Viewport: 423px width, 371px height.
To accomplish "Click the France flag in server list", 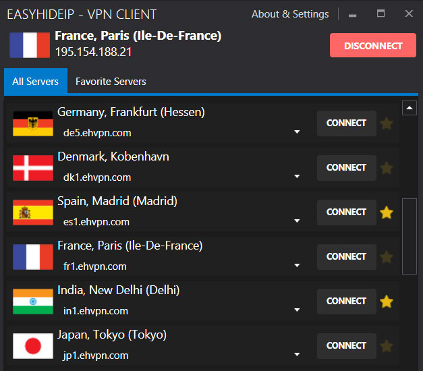I will point(33,257).
